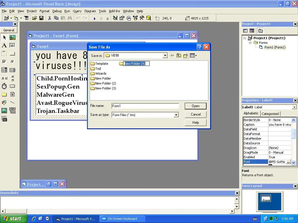Collapse the Forms folder node
The width and height of the screenshot is (298, 223).
coord(250,43)
